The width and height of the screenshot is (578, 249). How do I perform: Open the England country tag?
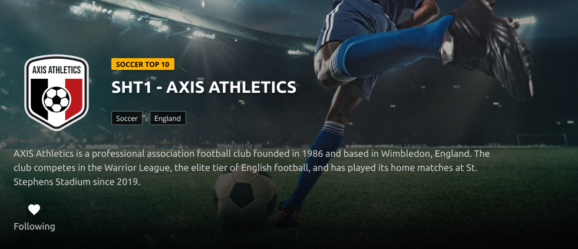168,118
